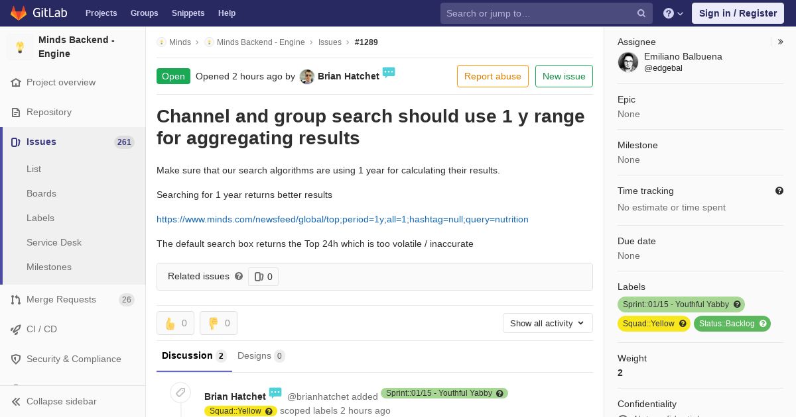796x417 pixels.
Task: Click the thumbs down reaction
Action: [218, 323]
